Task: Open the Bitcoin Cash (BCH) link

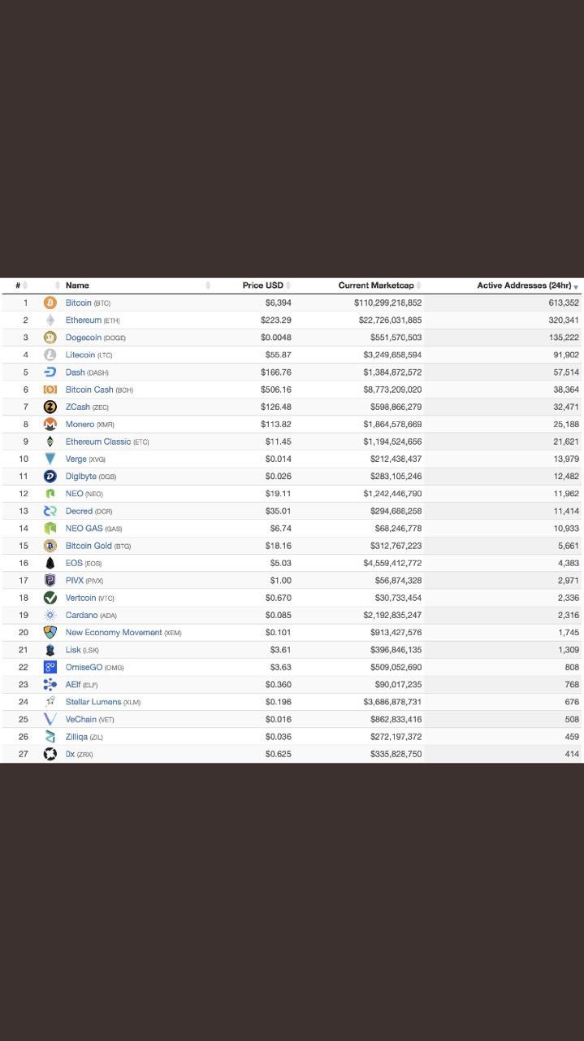Action: point(99,390)
